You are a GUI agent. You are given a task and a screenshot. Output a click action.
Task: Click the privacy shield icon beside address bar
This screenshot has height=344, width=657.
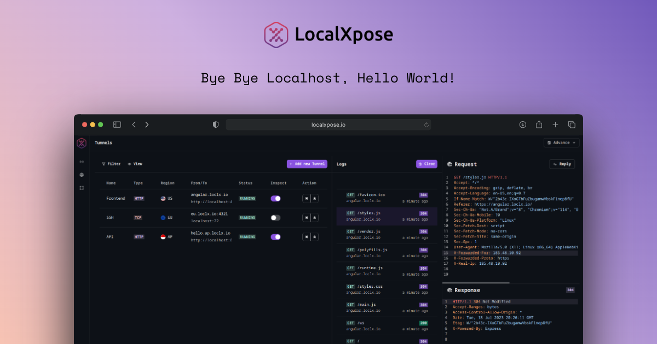[216, 124]
